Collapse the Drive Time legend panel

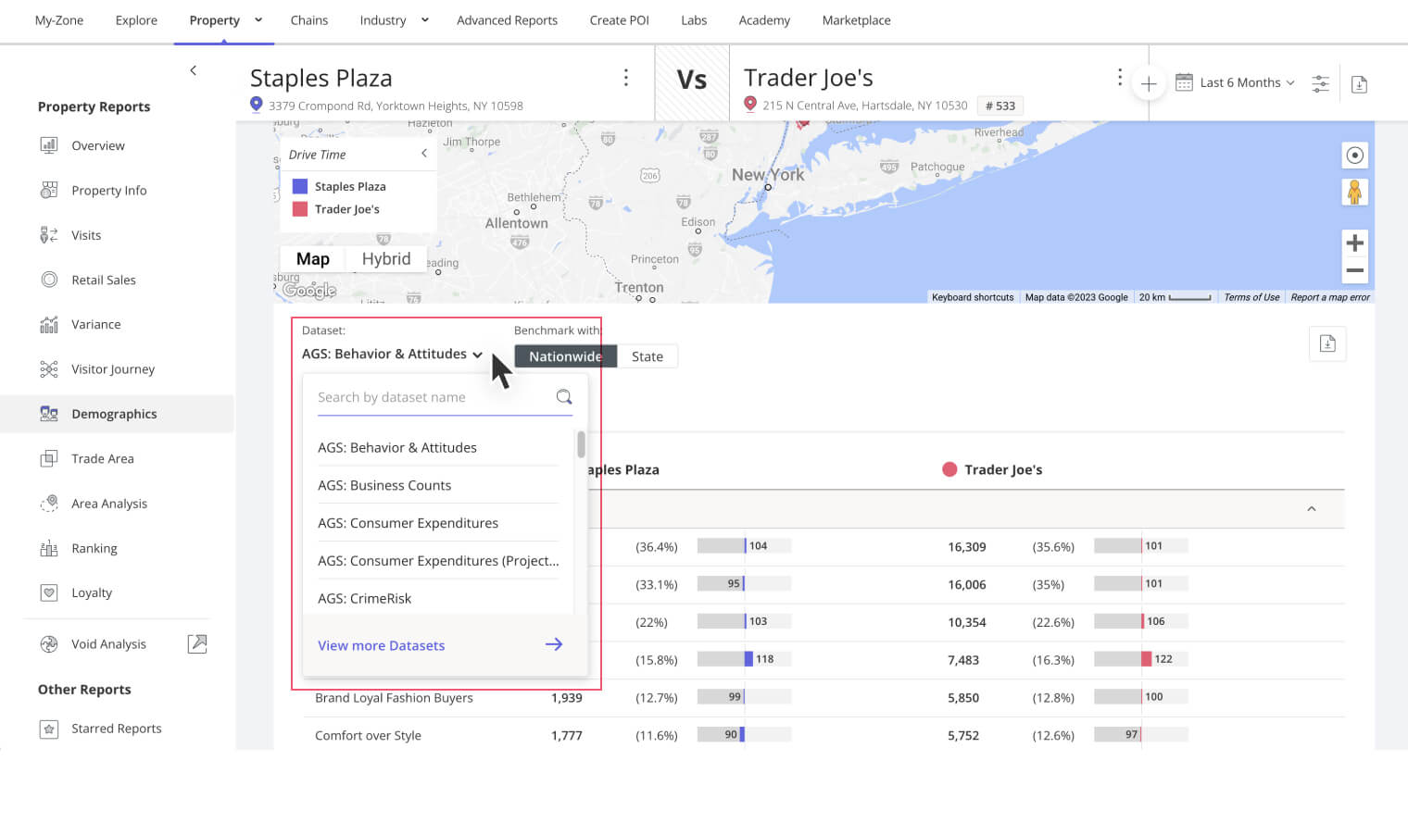pyautogui.click(x=424, y=154)
